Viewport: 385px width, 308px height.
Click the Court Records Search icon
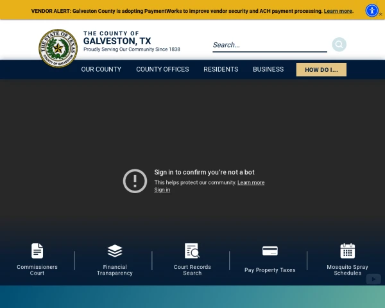pyautogui.click(x=193, y=251)
